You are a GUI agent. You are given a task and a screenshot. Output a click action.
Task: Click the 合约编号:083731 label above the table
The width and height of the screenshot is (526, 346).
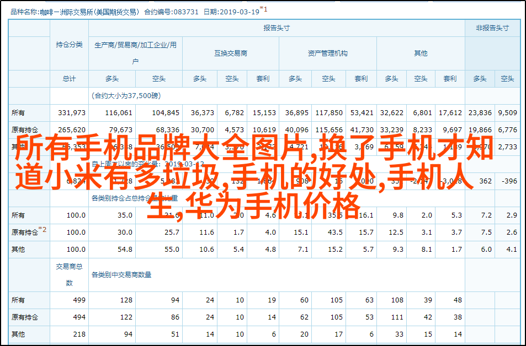point(172,12)
